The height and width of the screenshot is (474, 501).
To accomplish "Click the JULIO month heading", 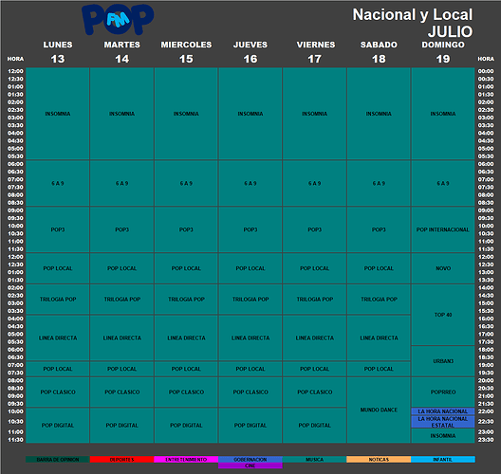I will pyautogui.click(x=450, y=31).
